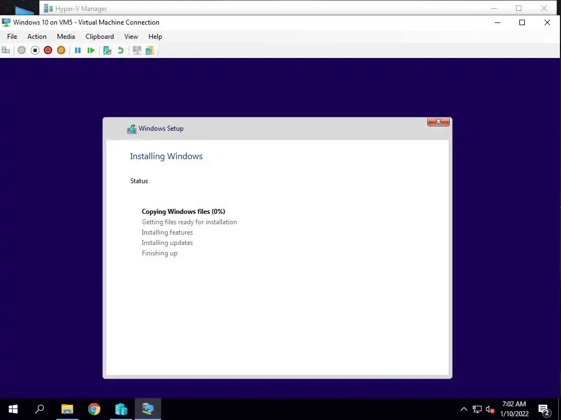The image size is (561, 420).
Task: Launch Chrome from the taskbar
Action: pos(94,409)
